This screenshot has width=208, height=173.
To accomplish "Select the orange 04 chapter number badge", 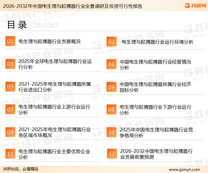I will point(111,64).
